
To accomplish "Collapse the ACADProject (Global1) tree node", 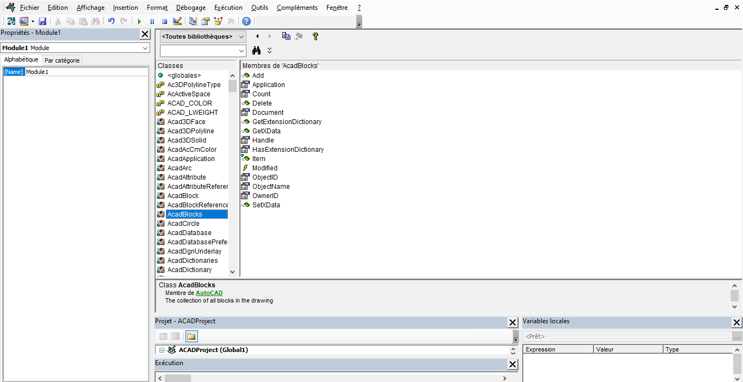I will [x=162, y=350].
